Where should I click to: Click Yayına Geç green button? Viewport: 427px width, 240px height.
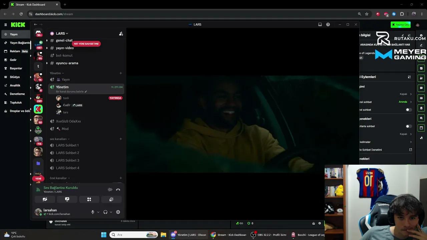pyautogui.click(x=401, y=25)
